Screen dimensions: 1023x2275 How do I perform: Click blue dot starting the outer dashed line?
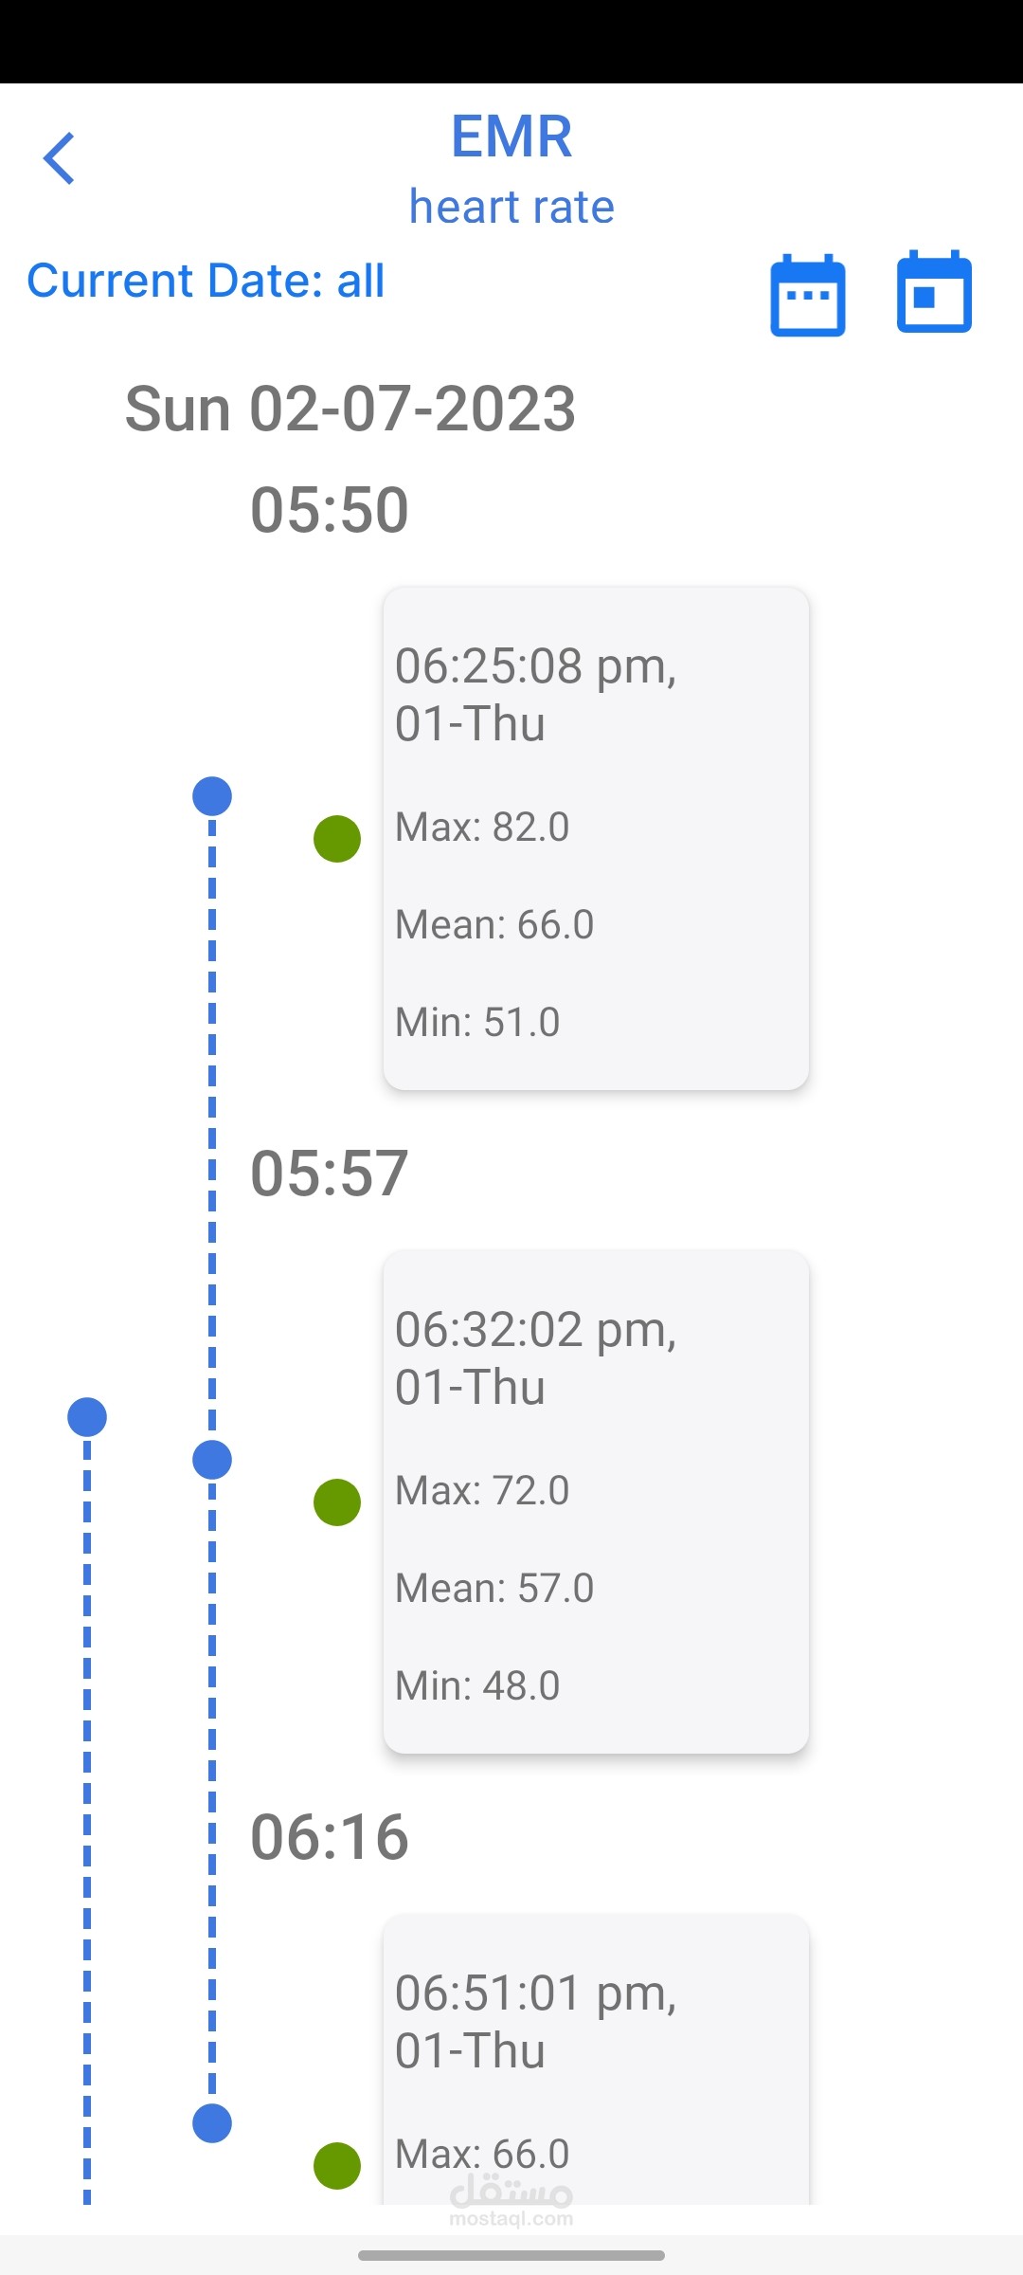tap(87, 1417)
